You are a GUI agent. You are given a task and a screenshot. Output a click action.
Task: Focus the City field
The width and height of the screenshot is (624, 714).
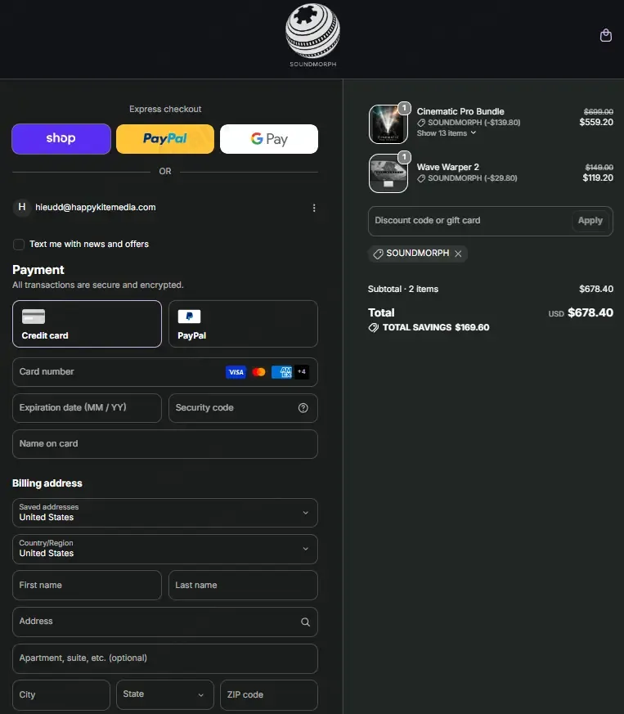[x=61, y=695]
